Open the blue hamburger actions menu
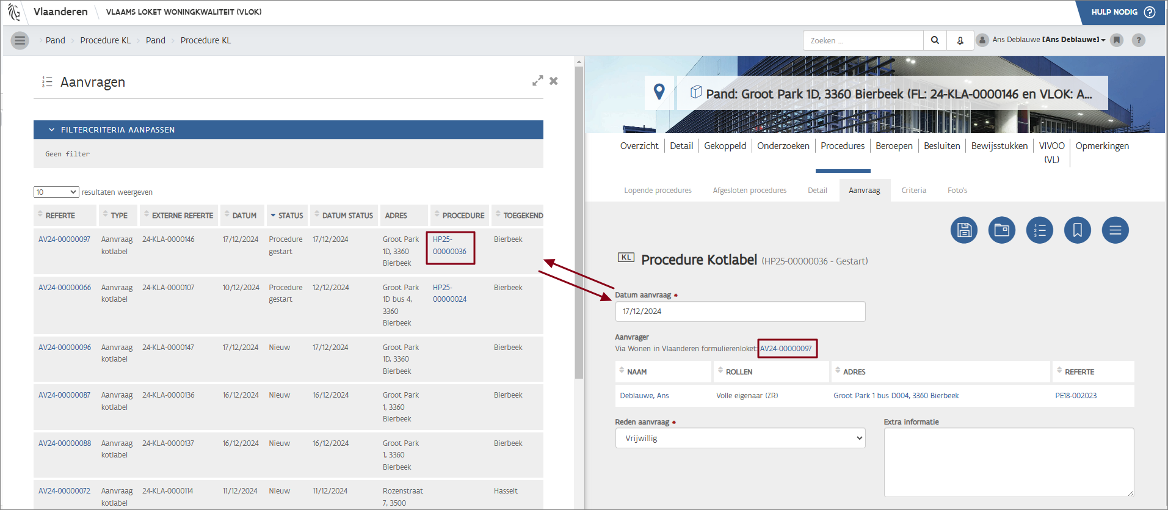The width and height of the screenshot is (1168, 510). coord(1115,230)
